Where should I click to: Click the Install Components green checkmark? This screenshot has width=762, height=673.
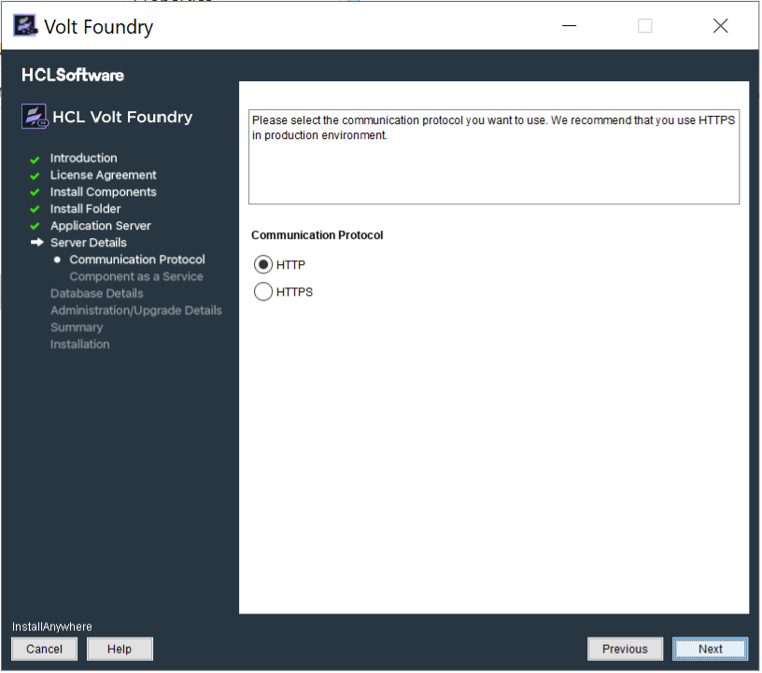(x=35, y=193)
